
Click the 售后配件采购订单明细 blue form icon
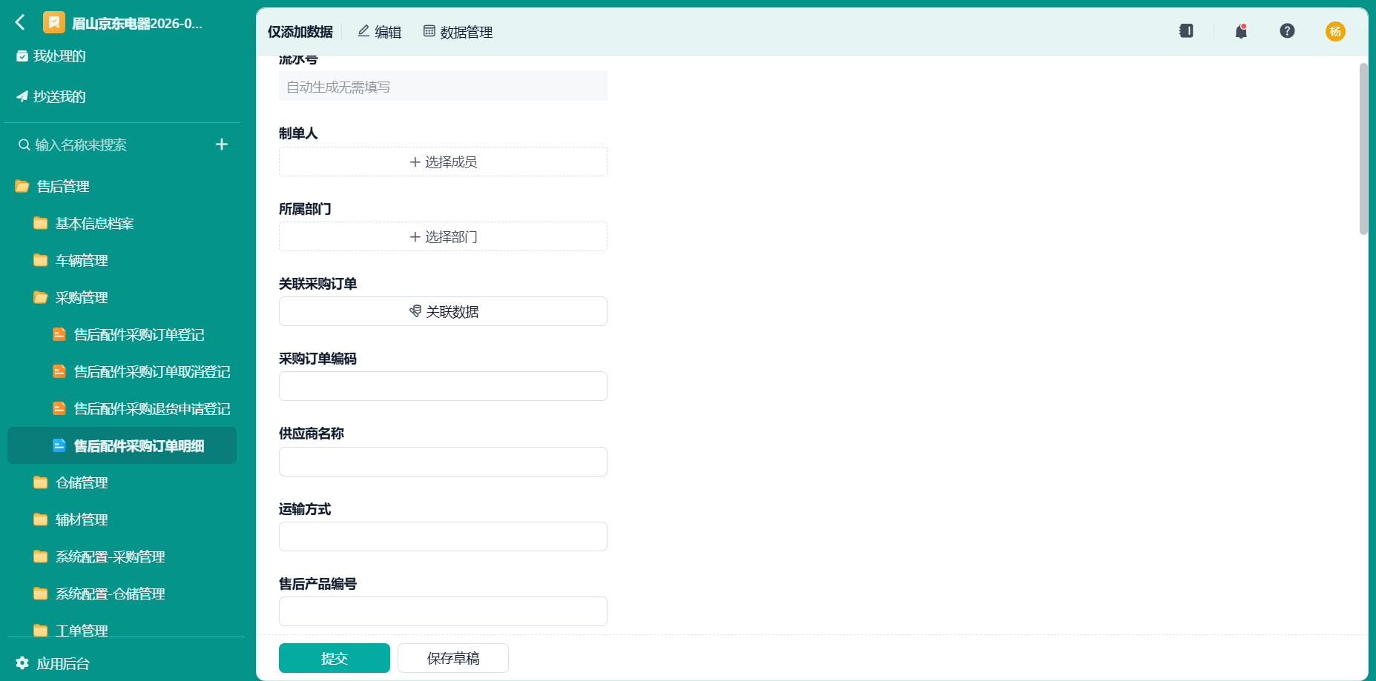pos(59,445)
